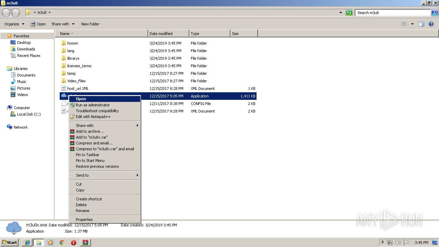This screenshot has height=247, width=439.
Task: Click the Back navigation arrow
Action: click(6, 13)
